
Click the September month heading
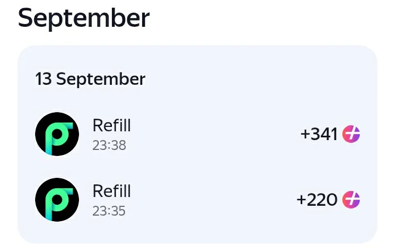(x=84, y=18)
